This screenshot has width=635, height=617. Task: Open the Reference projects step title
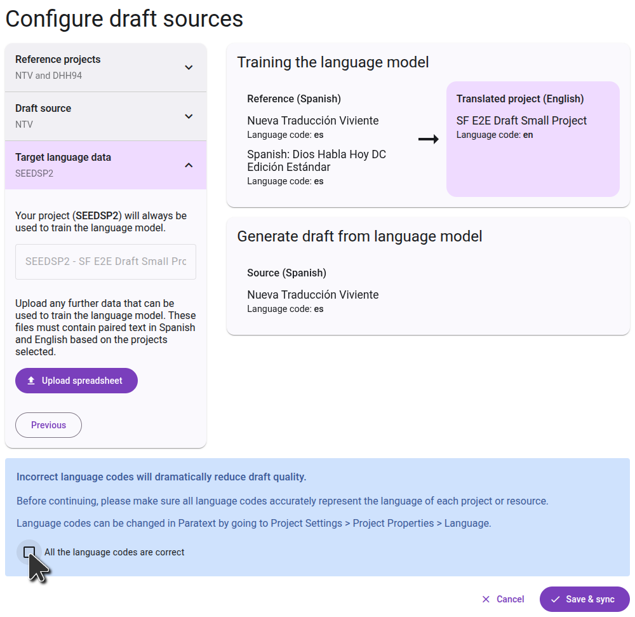pos(58,60)
